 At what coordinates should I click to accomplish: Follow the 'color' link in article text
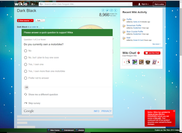pyautogui.click(x=34, y=27)
